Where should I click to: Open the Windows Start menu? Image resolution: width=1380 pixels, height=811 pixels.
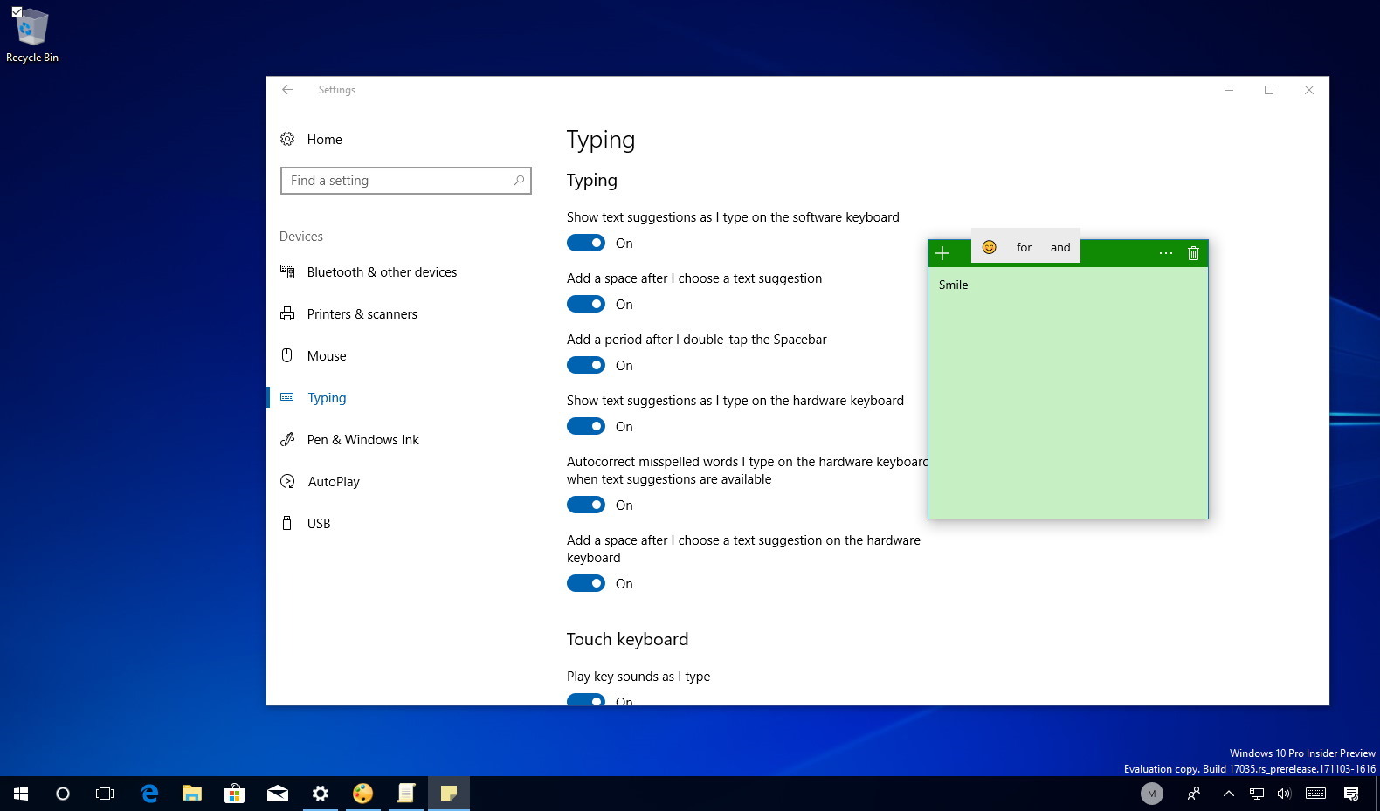coord(21,794)
